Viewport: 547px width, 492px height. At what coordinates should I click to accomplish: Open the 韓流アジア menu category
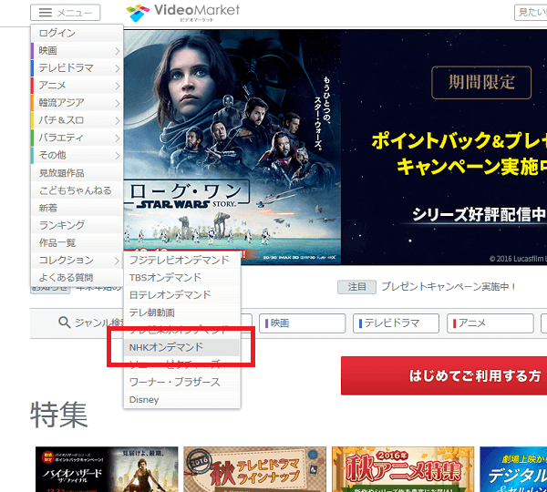(77, 103)
